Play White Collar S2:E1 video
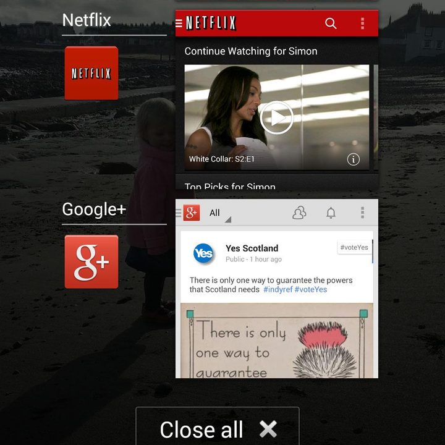 (277, 117)
